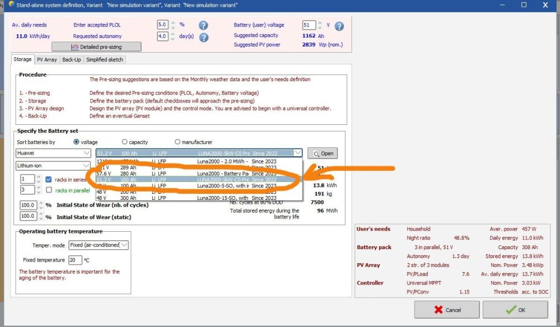
Task: Enable the racks in parallel checkbox
Action: 49,190
